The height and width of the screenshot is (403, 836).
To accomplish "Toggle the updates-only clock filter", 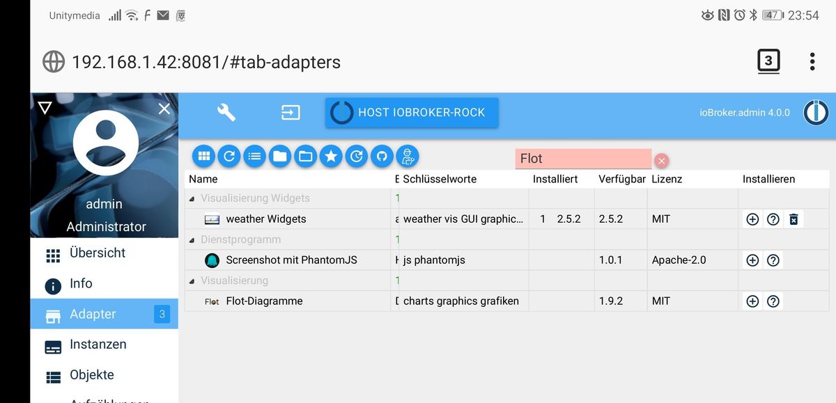I will [356, 157].
